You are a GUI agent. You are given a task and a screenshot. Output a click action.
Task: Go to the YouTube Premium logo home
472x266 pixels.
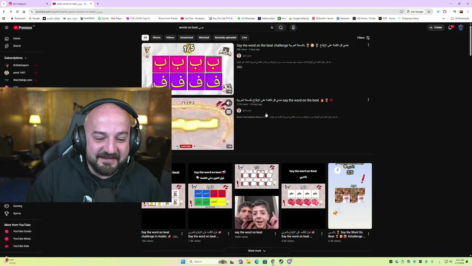tap(23, 27)
